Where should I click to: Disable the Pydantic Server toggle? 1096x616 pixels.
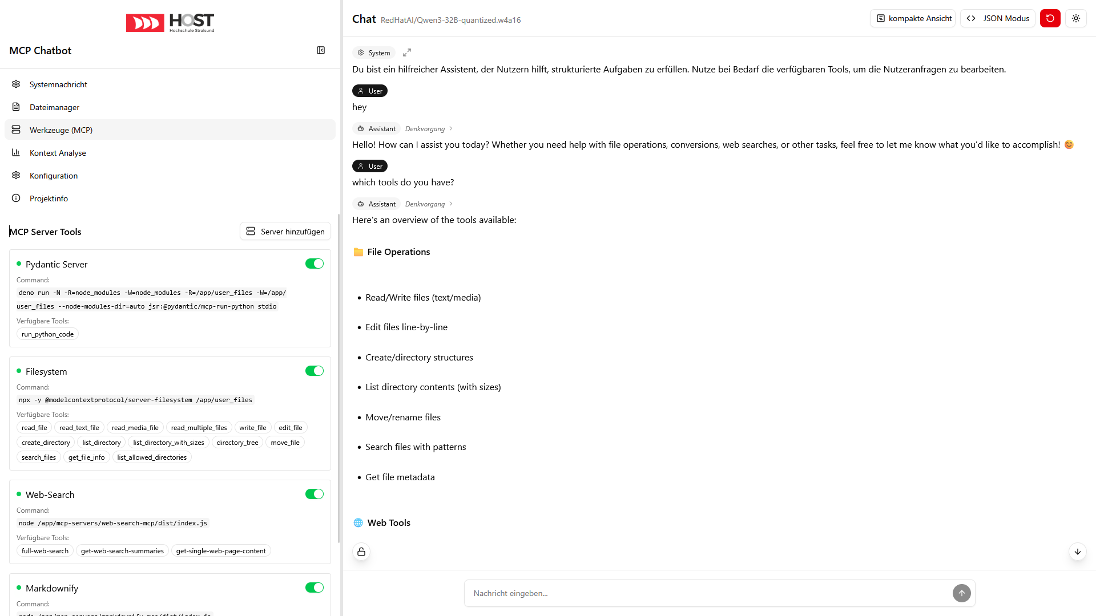(315, 264)
